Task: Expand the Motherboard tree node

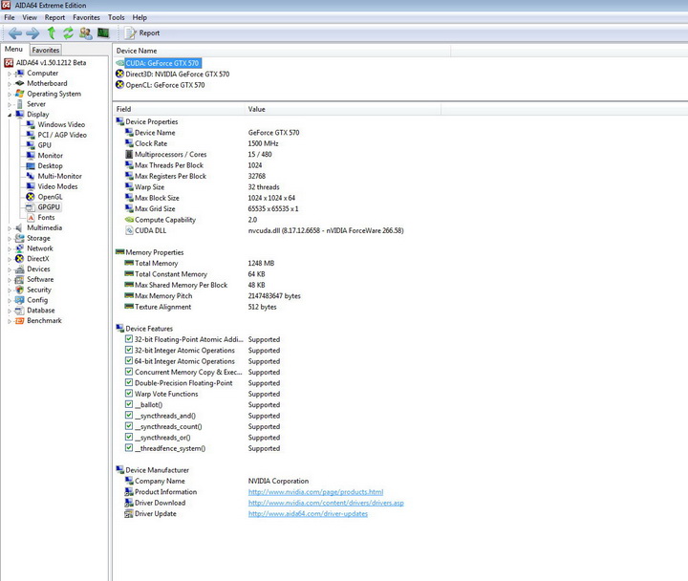Action: (10, 84)
